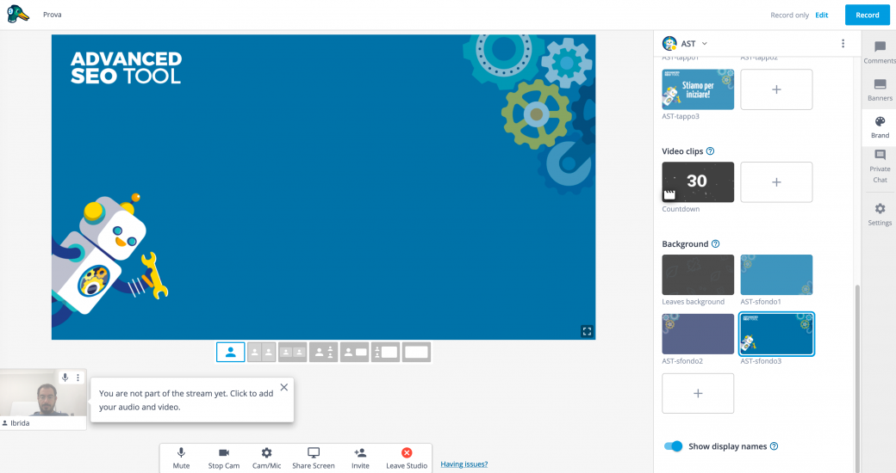Start Share Screen from toolbar
Image resolution: width=896 pixels, height=473 pixels.
point(313,458)
